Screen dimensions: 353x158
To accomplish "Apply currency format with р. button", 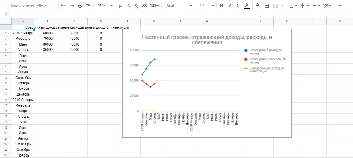I will pyautogui.click(x=121, y=6).
